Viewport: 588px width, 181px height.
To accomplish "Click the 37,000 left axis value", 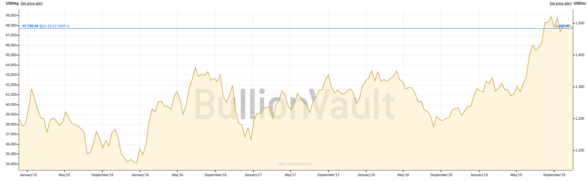I will click(x=11, y=134).
